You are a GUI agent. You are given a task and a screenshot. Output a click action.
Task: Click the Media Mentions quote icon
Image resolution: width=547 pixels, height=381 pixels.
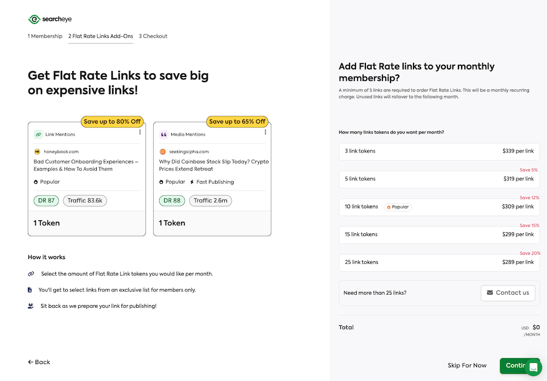164,134
